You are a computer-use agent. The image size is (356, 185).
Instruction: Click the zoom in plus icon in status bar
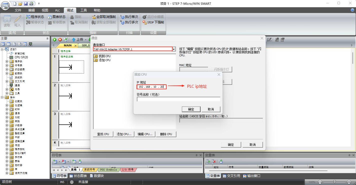(x=349, y=182)
